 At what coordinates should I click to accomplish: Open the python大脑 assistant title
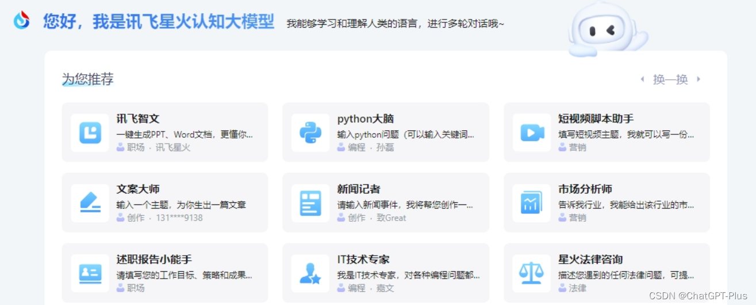pyautogui.click(x=366, y=119)
